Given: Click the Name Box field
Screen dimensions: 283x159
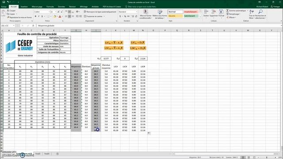Looking at the screenshot, I should tap(8, 26).
